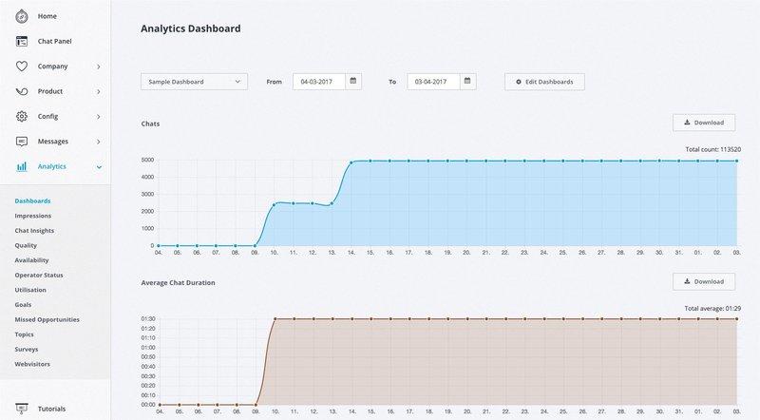The width and height of the screenshot is (760, 420).
Task: Collapse the Analytics menu chevron
Action: (99, 167)
